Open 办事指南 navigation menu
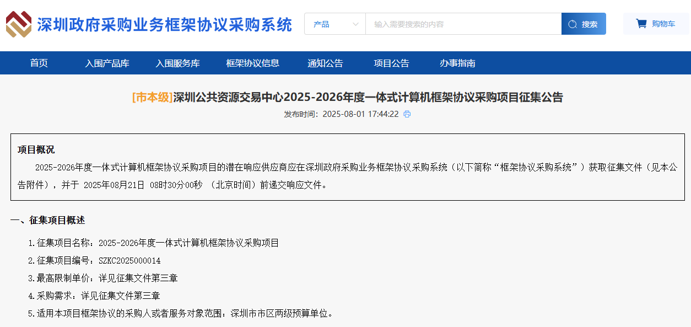 click(456, 63)
